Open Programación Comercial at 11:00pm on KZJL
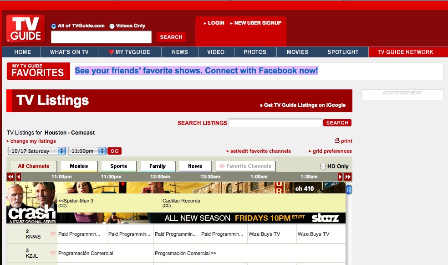The height and width of the screenshot is (265, 448). (105, 253)
